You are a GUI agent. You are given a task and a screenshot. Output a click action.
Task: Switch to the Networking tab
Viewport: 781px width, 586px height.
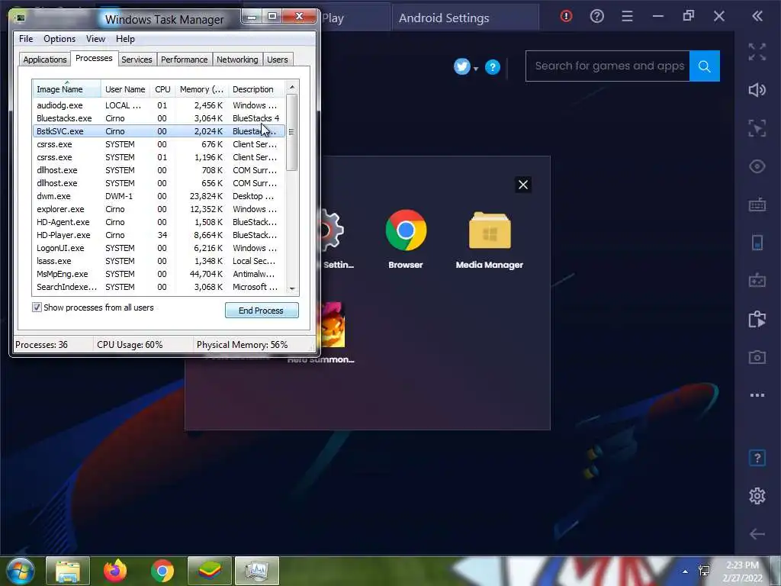pyautogui.click(x=237, y=60)
